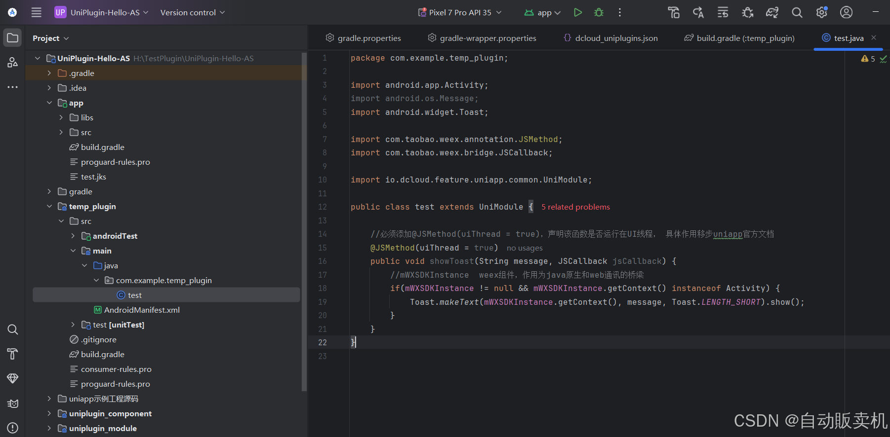This screenshot has width=890, height=437.
Task: Click the Attach Debugger to Process icon
Action: (748, 12)
